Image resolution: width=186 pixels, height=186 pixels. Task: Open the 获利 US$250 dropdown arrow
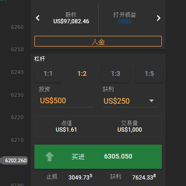click(151, 101)
